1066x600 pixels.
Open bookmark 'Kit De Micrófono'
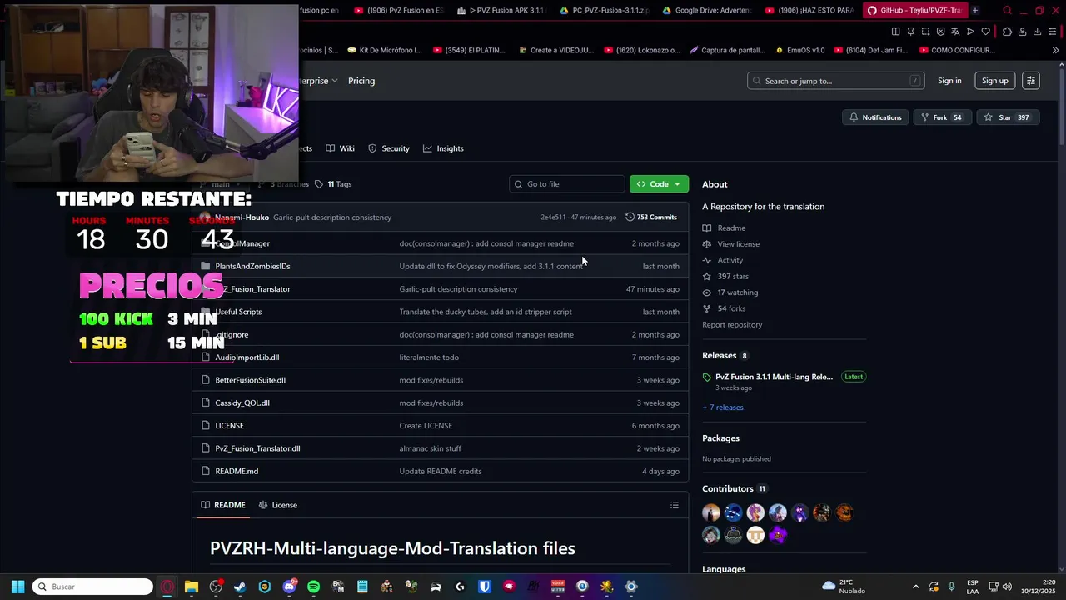(384, 50)
